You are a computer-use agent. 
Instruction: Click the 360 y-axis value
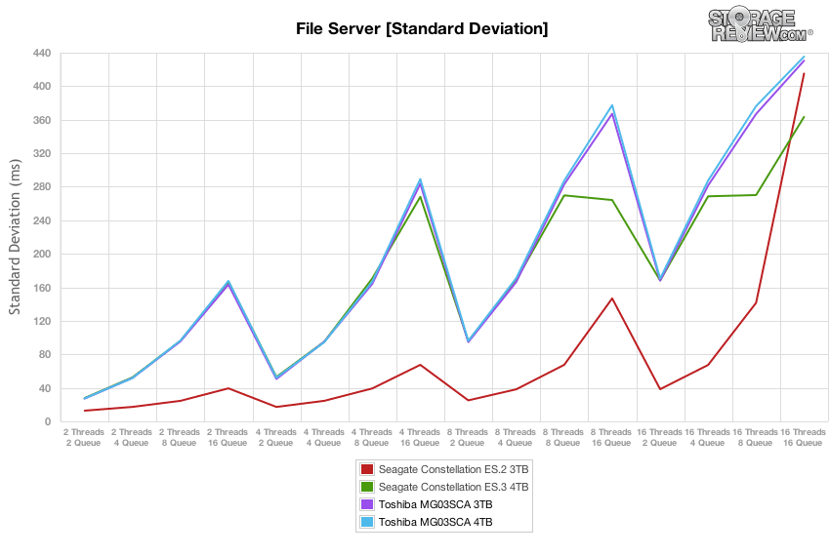(x=42, y=120)
